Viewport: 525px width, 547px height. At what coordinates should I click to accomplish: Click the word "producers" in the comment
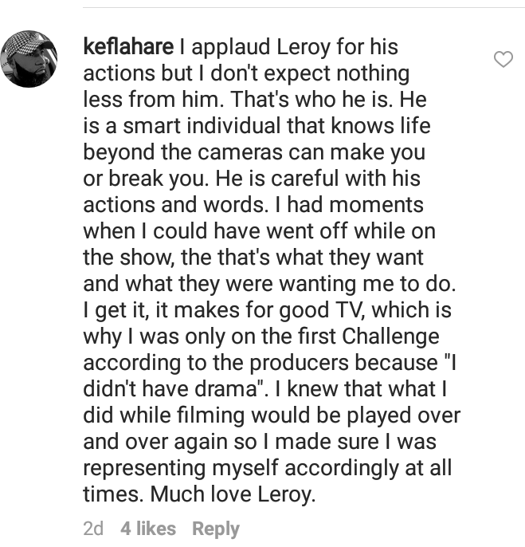tap(299, 364)
